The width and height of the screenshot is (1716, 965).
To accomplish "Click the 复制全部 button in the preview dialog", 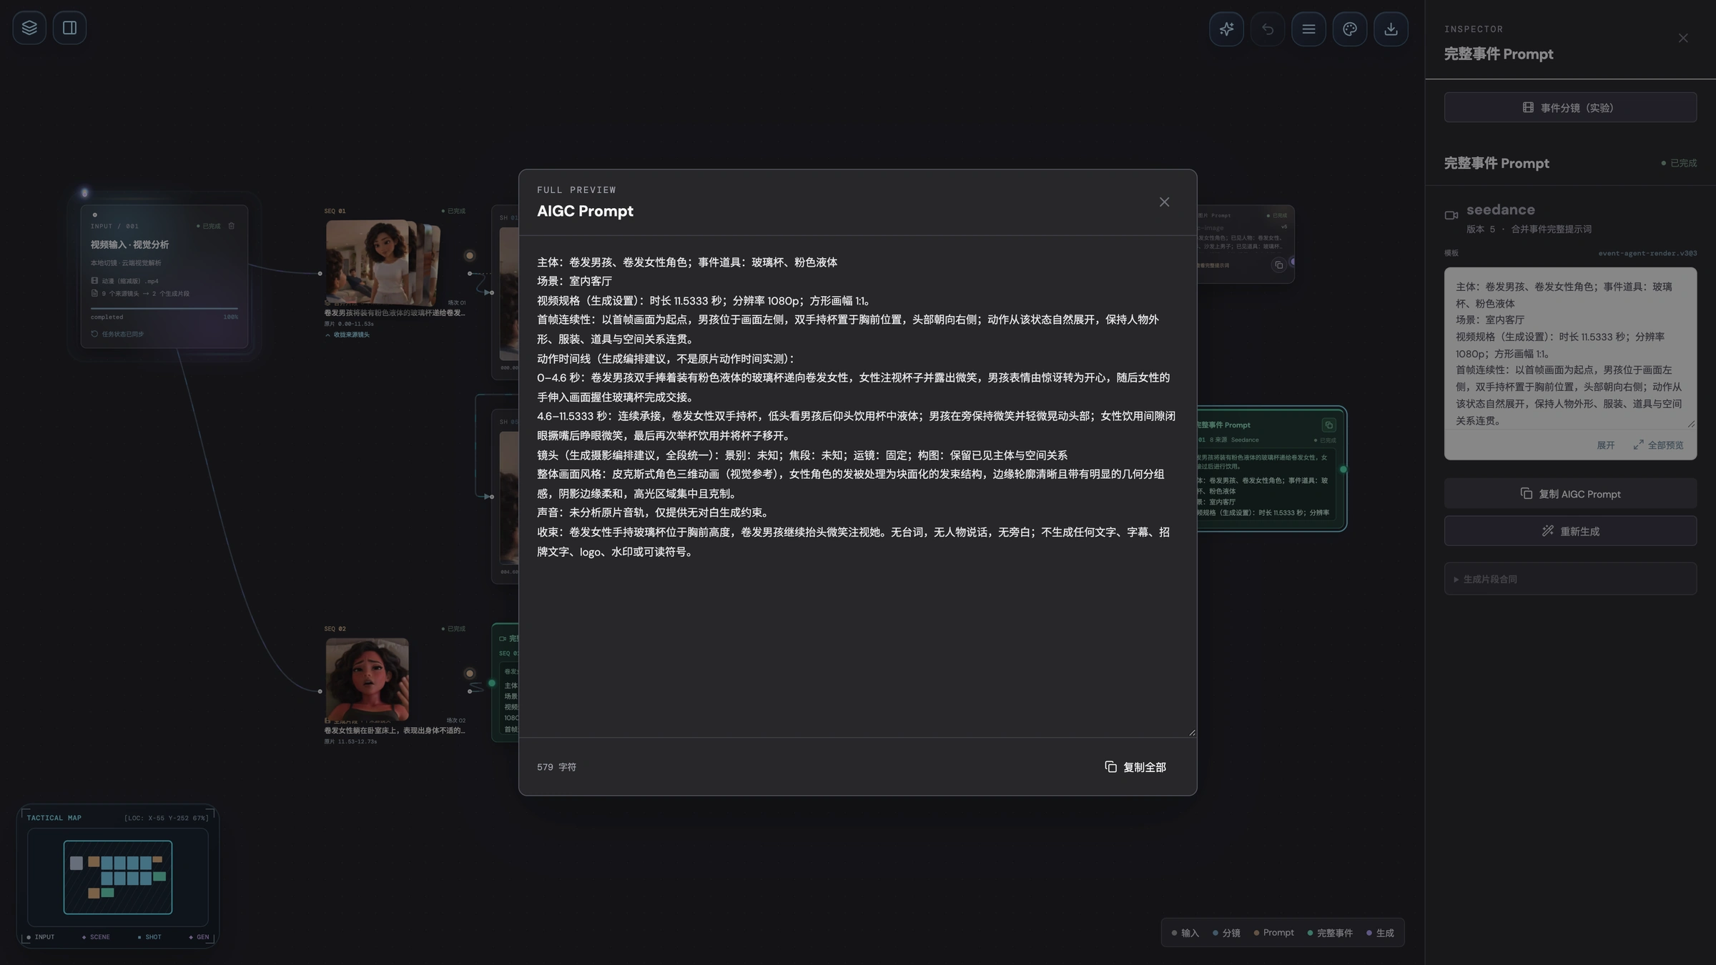I will point(1135,767).
